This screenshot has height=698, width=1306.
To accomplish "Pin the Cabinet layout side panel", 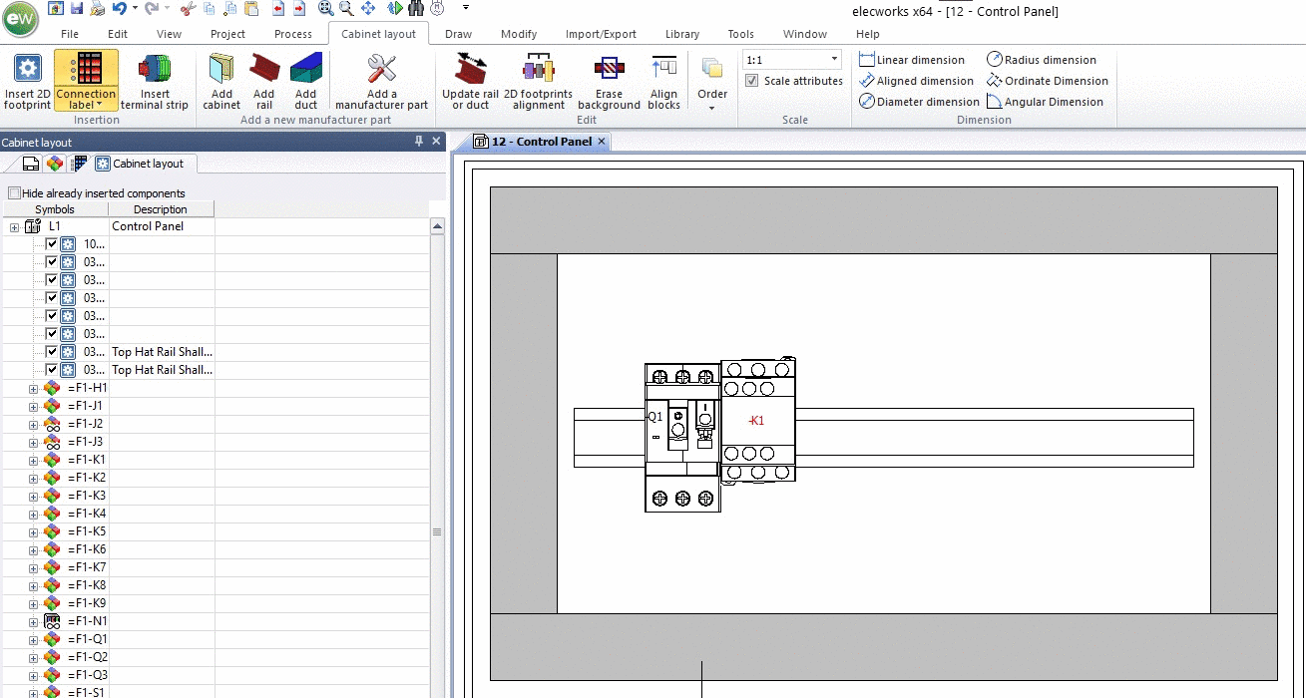I will tap(419, 142).
